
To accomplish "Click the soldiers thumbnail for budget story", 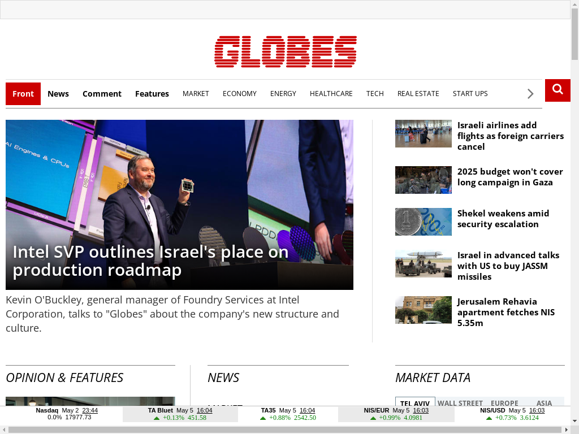I will click(x=423, y=180).
